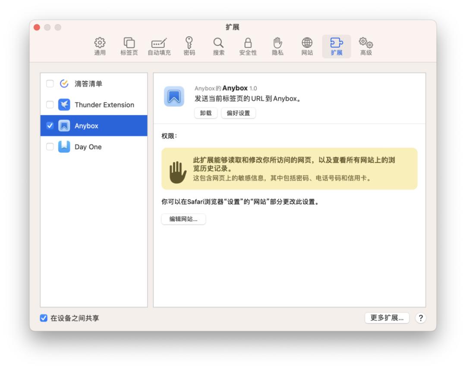
Task: Disable the Anybox extension checkbox
Action: (x=50, y=125)
